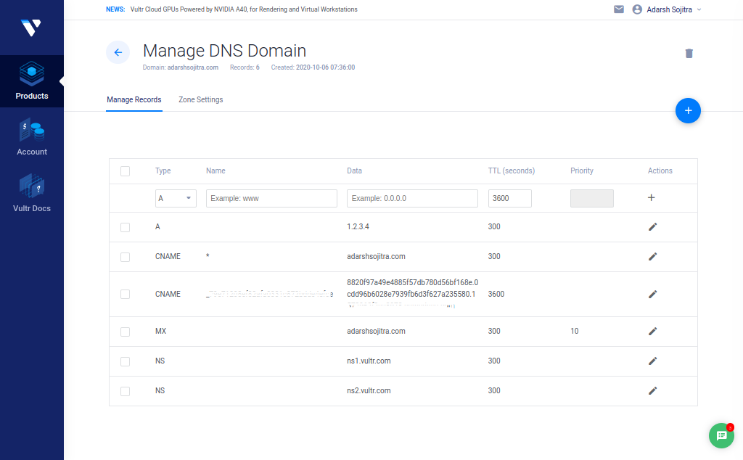Image resolution: width=743 pixels, height=460 pixels.
Task: Open the support chat bubble
Action: [721, 435]
